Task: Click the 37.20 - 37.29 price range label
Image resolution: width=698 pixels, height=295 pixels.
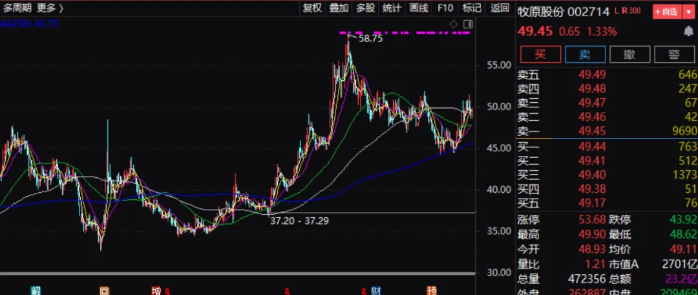Action: (x=300, y=221)
